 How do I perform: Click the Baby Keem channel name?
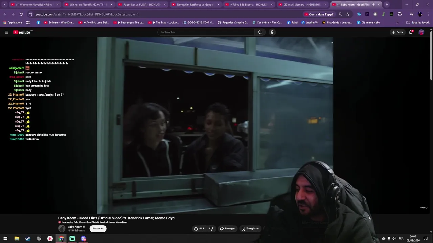click(x=75, y=227)
